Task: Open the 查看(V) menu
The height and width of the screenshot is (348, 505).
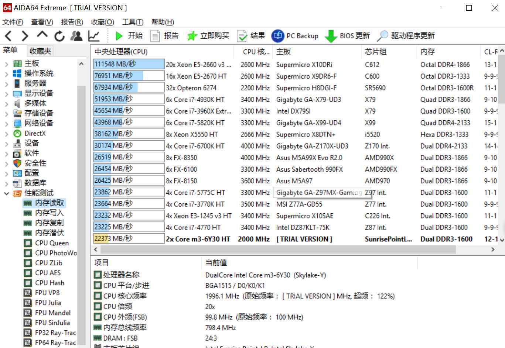Action: (42, 22)
